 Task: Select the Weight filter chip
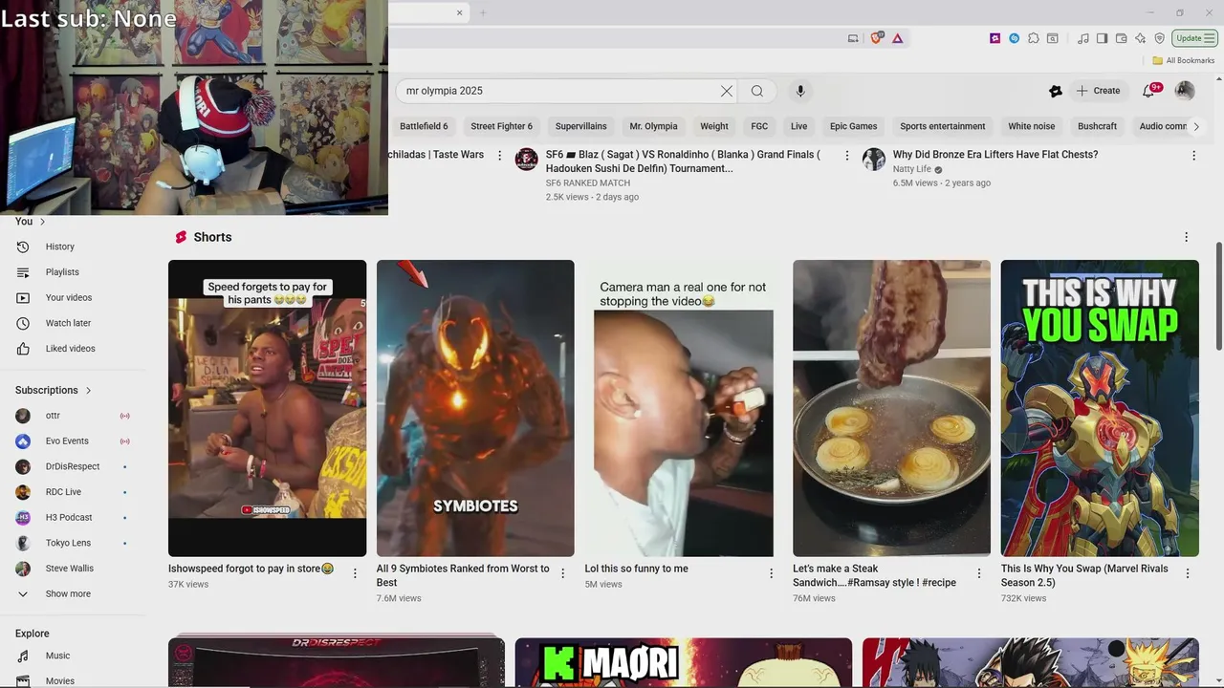(x=714, y=126)
